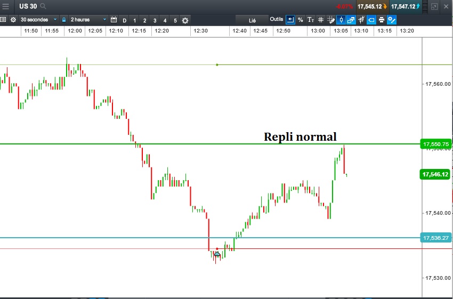Select preset button 2
This screenshot has height=299, width=453.
click(145, 20)
